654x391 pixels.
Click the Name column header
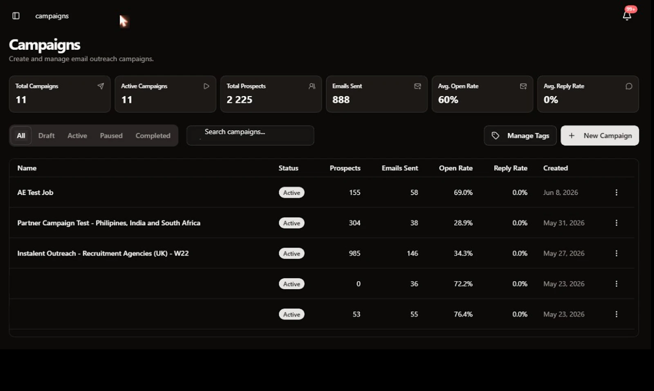coord(27,168)
